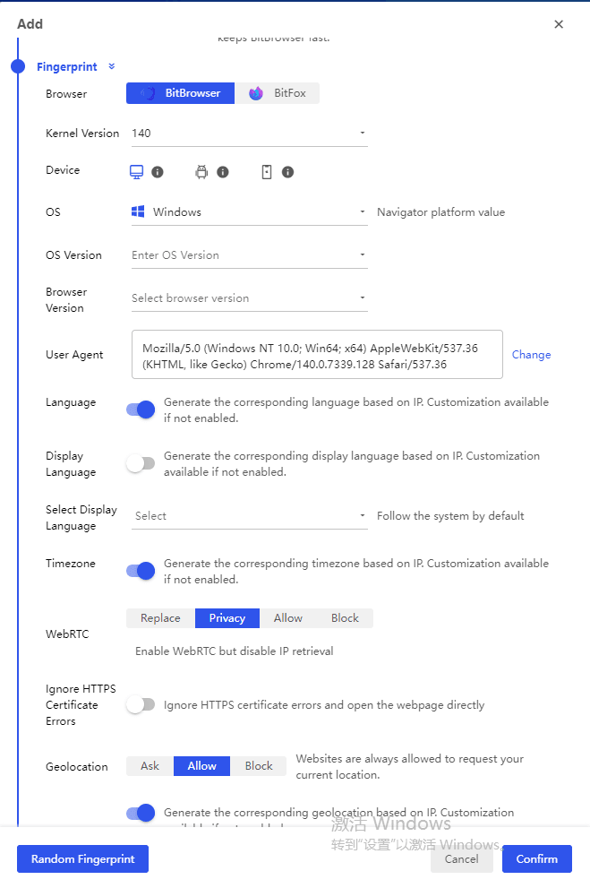Close the Add dialog with X icon
The image size is (590, 888).
pos(559,24)
